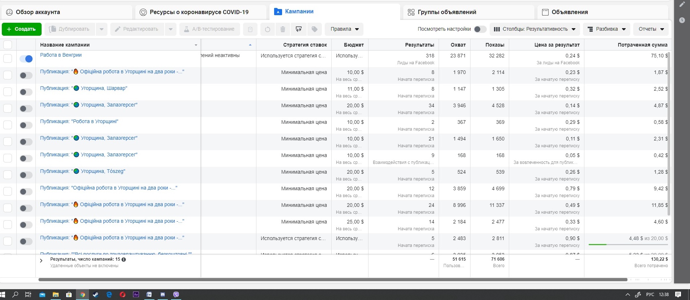
Task: Open 'Публикация: Угорщина, Tószeg' campaign link
Action: (82, 171)
